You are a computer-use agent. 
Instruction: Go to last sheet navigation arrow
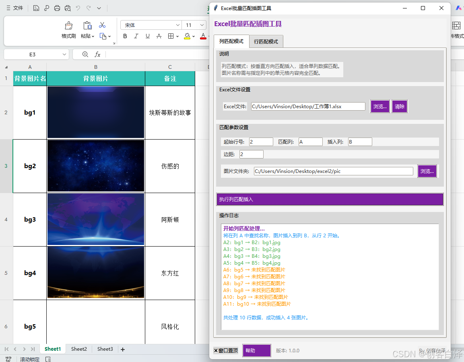click(x=33, y=349)
